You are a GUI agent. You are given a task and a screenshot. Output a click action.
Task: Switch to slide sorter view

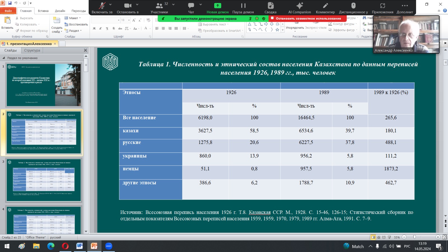(x=379, y=237)
